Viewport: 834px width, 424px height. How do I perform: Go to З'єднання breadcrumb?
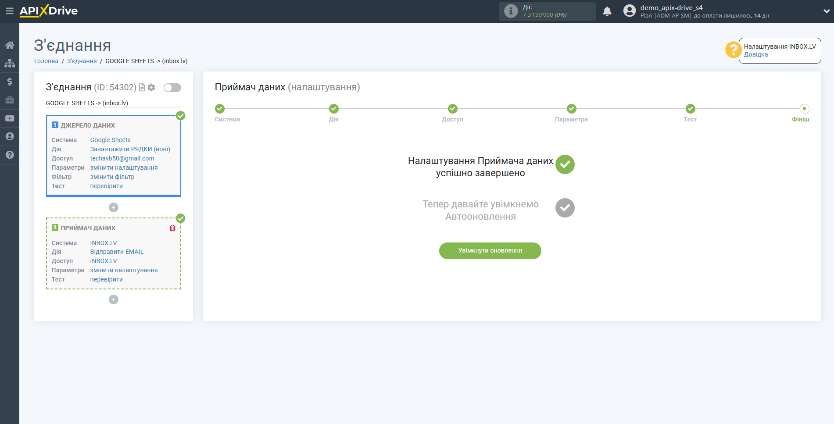[x=82, y=61]
